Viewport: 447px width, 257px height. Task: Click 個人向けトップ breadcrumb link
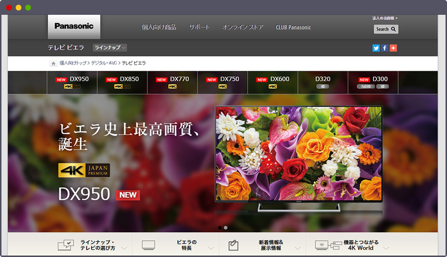click(x=73, y=63)
